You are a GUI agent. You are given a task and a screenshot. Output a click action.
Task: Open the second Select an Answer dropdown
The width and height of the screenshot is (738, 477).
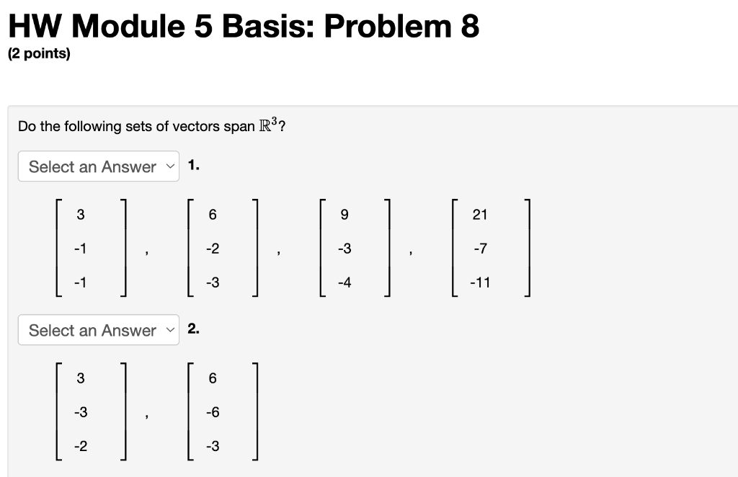[x=98, y=330]
